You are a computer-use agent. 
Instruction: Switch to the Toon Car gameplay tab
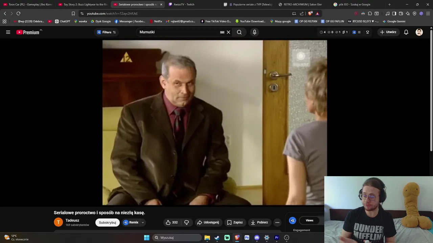pyautogui.click(x=28, y=4)
